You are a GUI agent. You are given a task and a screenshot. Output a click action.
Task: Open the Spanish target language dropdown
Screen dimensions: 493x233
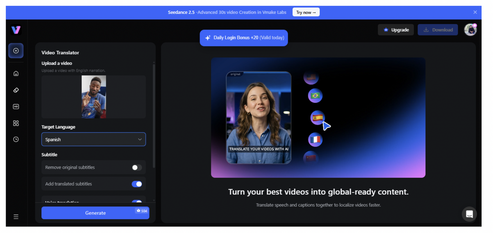coord(93,139)
